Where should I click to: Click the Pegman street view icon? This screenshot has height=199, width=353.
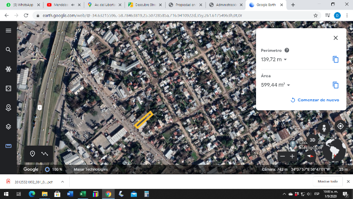click(324, 128)
